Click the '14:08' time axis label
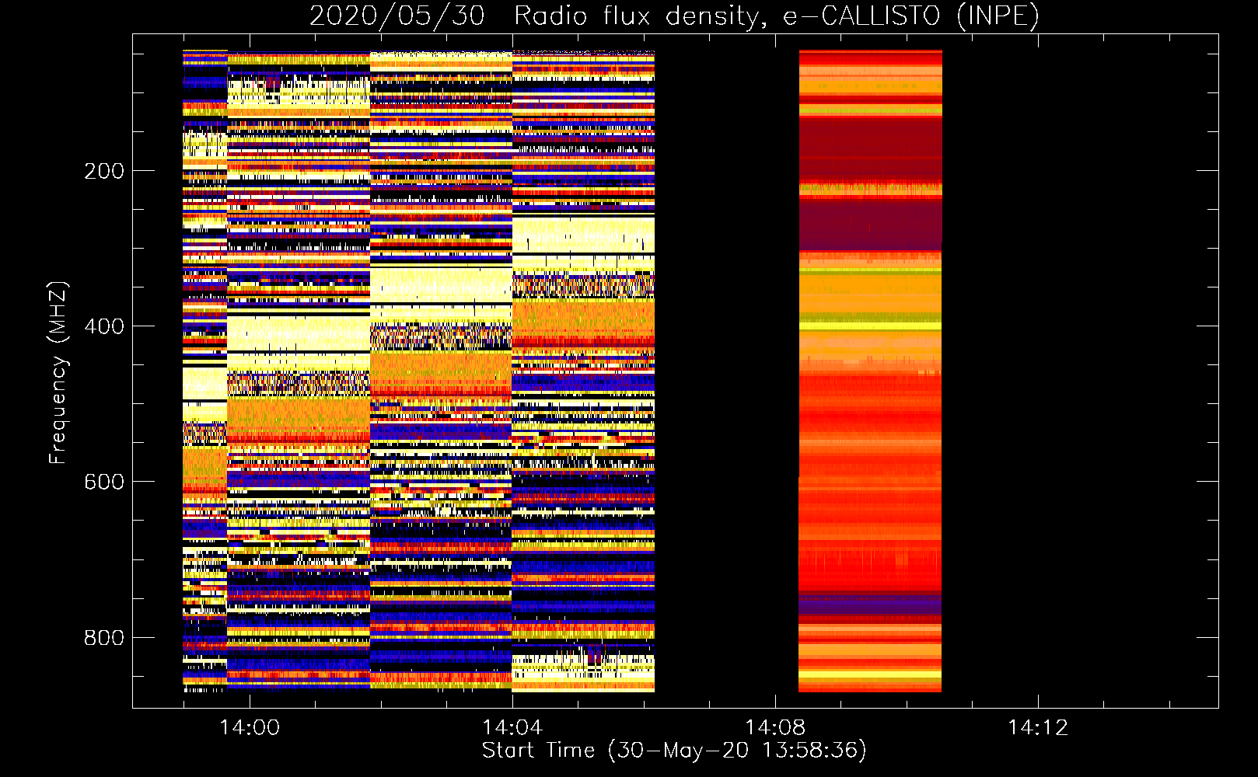The width and height of the screenshot is (1258, 777). (x=775, y=728)
